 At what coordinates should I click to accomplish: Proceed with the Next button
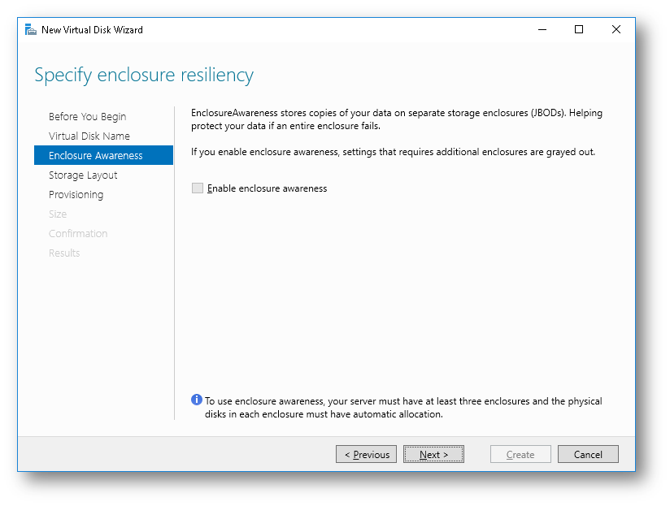433,455
